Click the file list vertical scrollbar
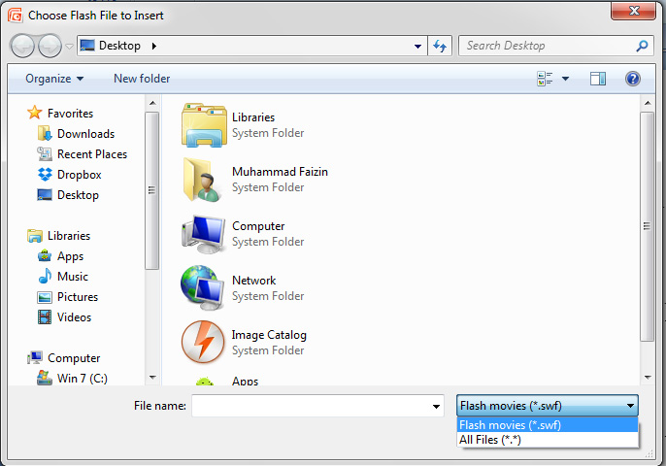The height and width of the screenshot is (466, 666). click(648, 223)
